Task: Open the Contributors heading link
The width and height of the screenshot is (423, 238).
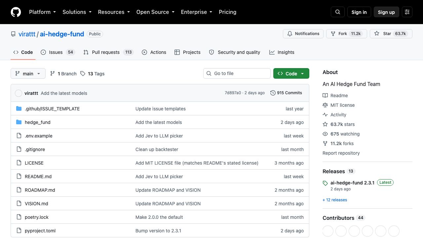Action: 343,218
